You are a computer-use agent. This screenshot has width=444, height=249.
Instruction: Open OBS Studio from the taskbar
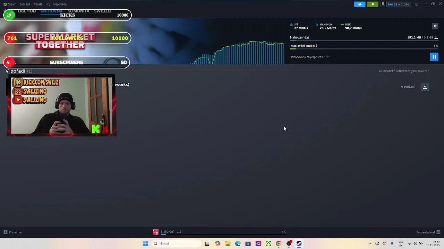(289, 243)
